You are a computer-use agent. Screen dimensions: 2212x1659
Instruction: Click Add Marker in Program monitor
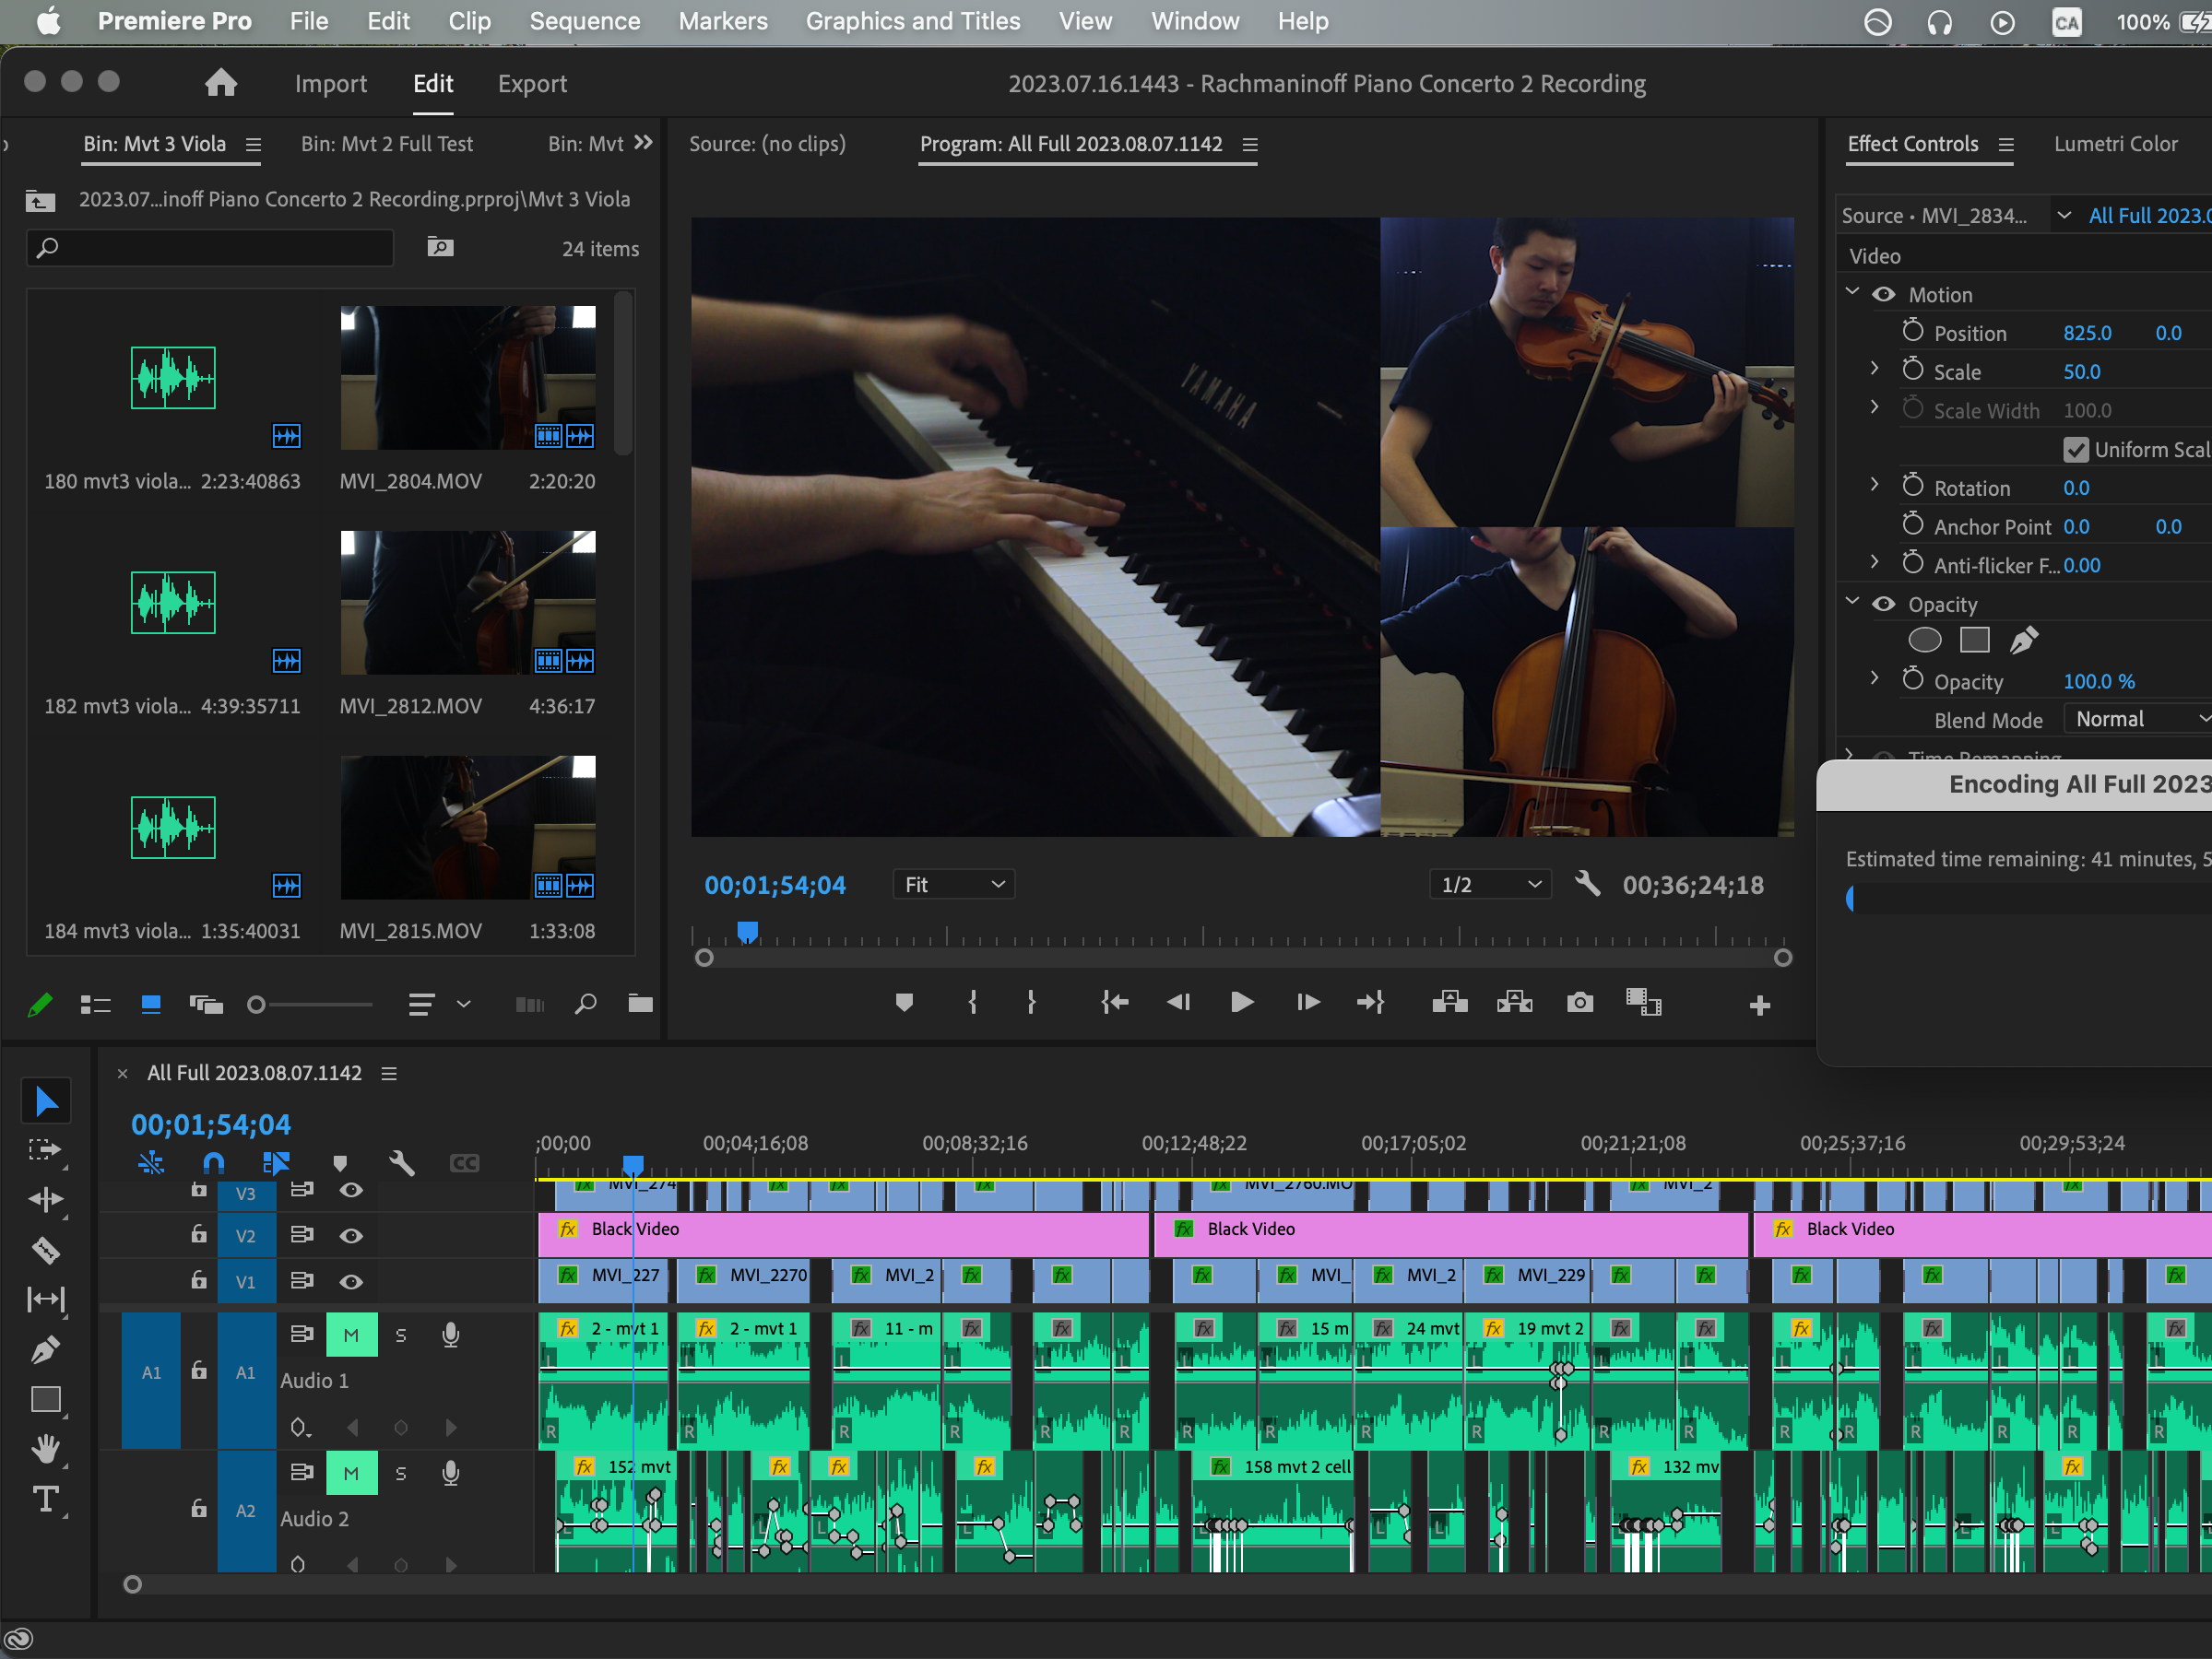904,1003
